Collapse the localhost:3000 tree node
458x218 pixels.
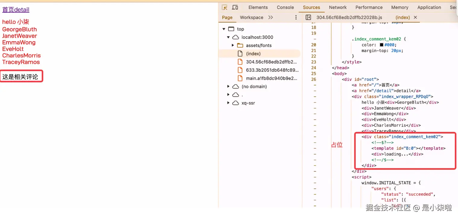[x=228, y=37]
